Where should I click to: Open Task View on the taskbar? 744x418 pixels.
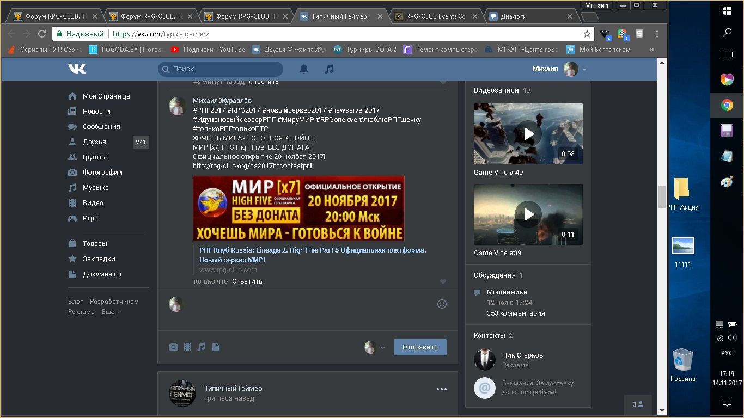727,54
